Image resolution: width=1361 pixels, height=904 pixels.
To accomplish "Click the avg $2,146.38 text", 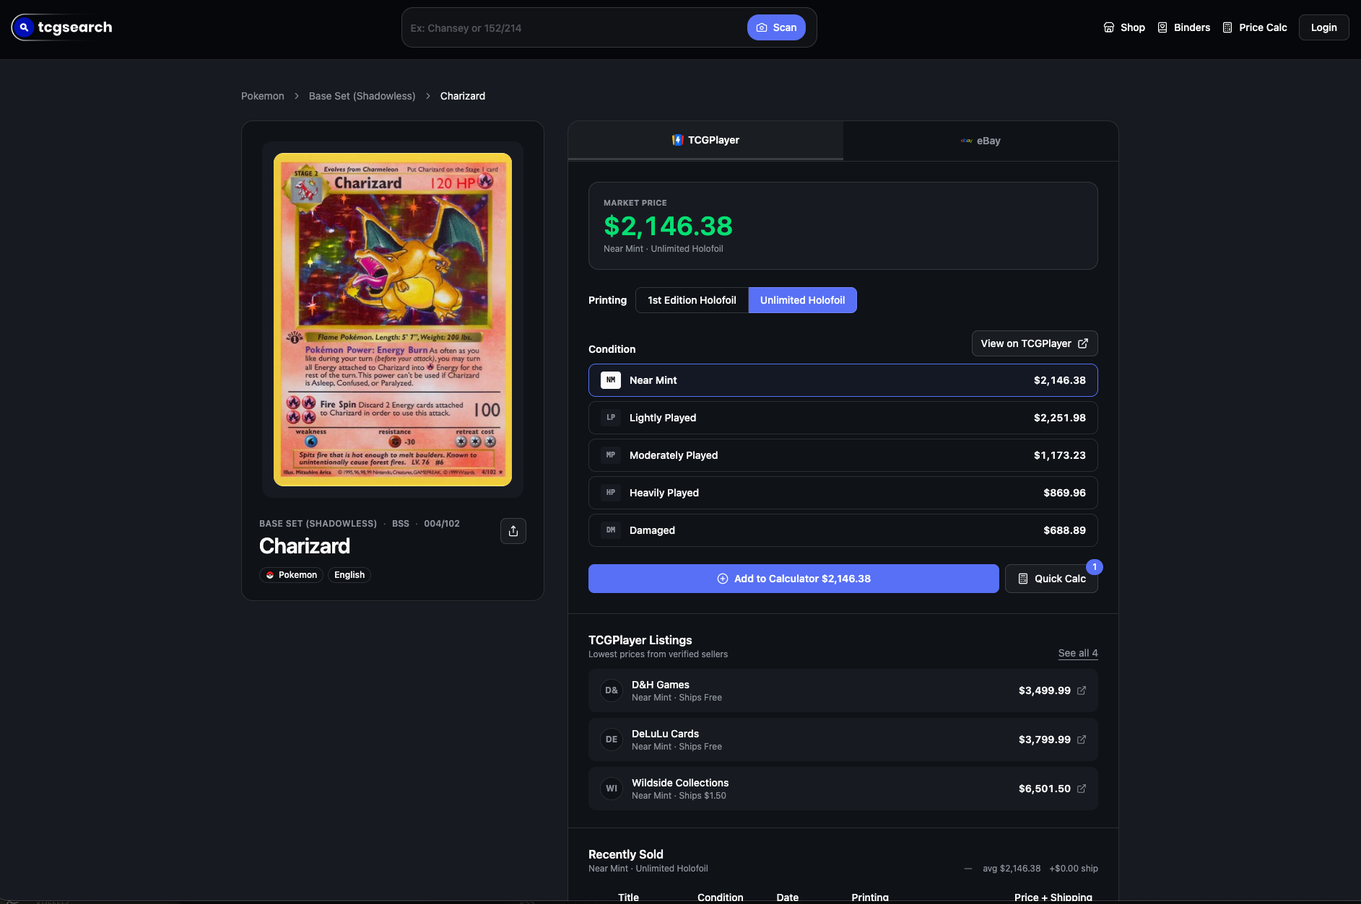I will pyautogui.click(x=1012, y=869).
